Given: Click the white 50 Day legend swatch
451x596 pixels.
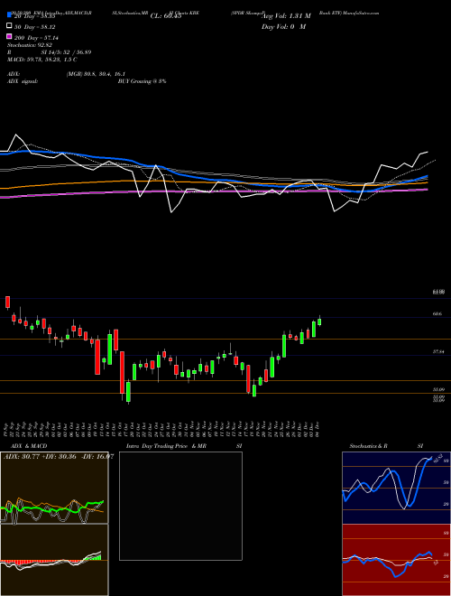Looking at the screenshot, I should point(9,26).
